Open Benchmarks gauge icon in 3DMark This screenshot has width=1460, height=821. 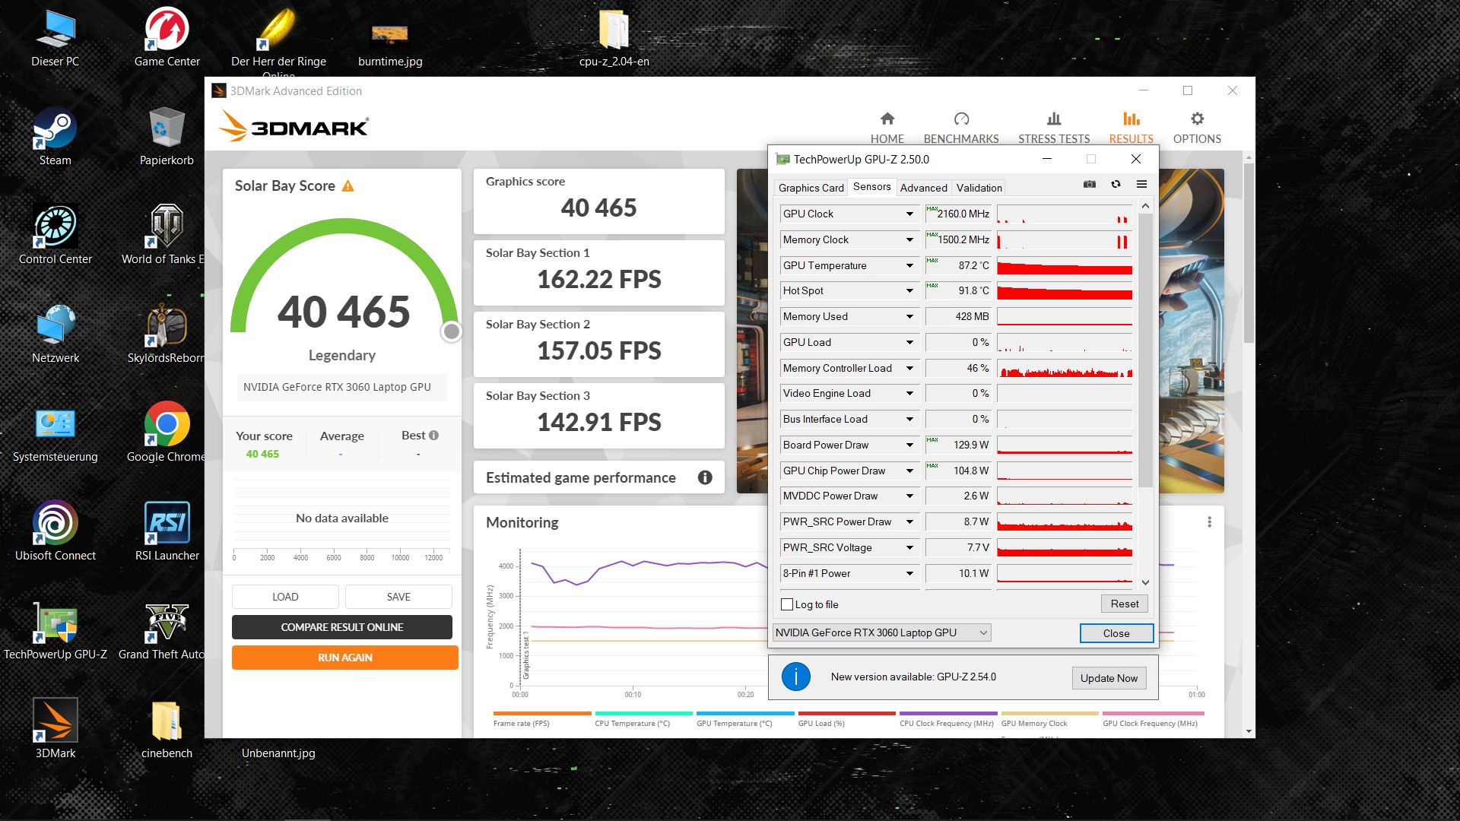coord(961,119)
